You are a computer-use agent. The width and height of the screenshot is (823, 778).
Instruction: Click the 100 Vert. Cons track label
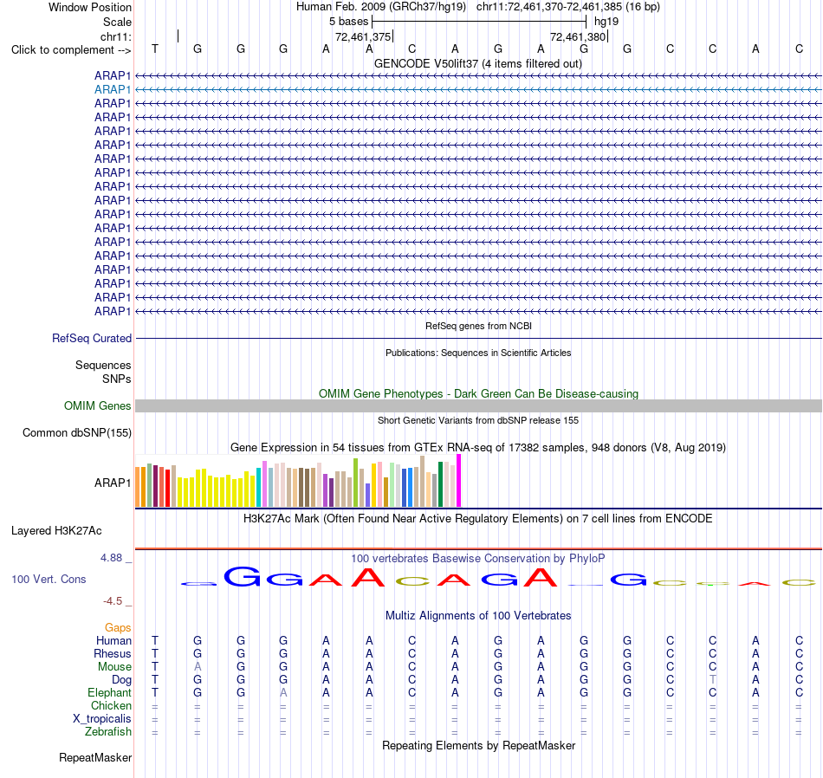[49, 579]
